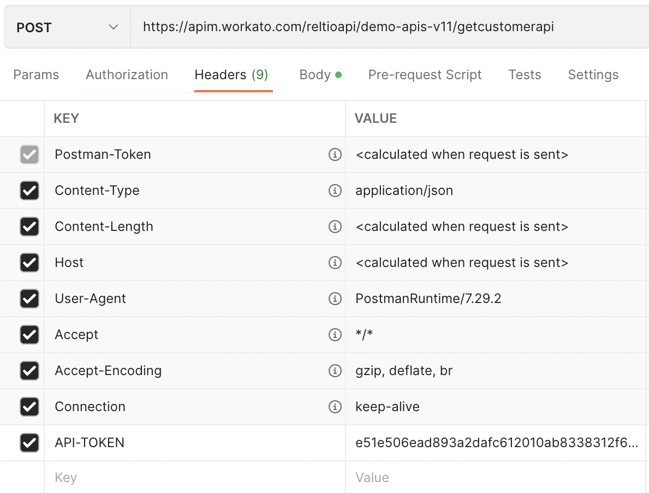649x493 pixels.
Task: Open the Authorization tab
Action: pos(127,75)
